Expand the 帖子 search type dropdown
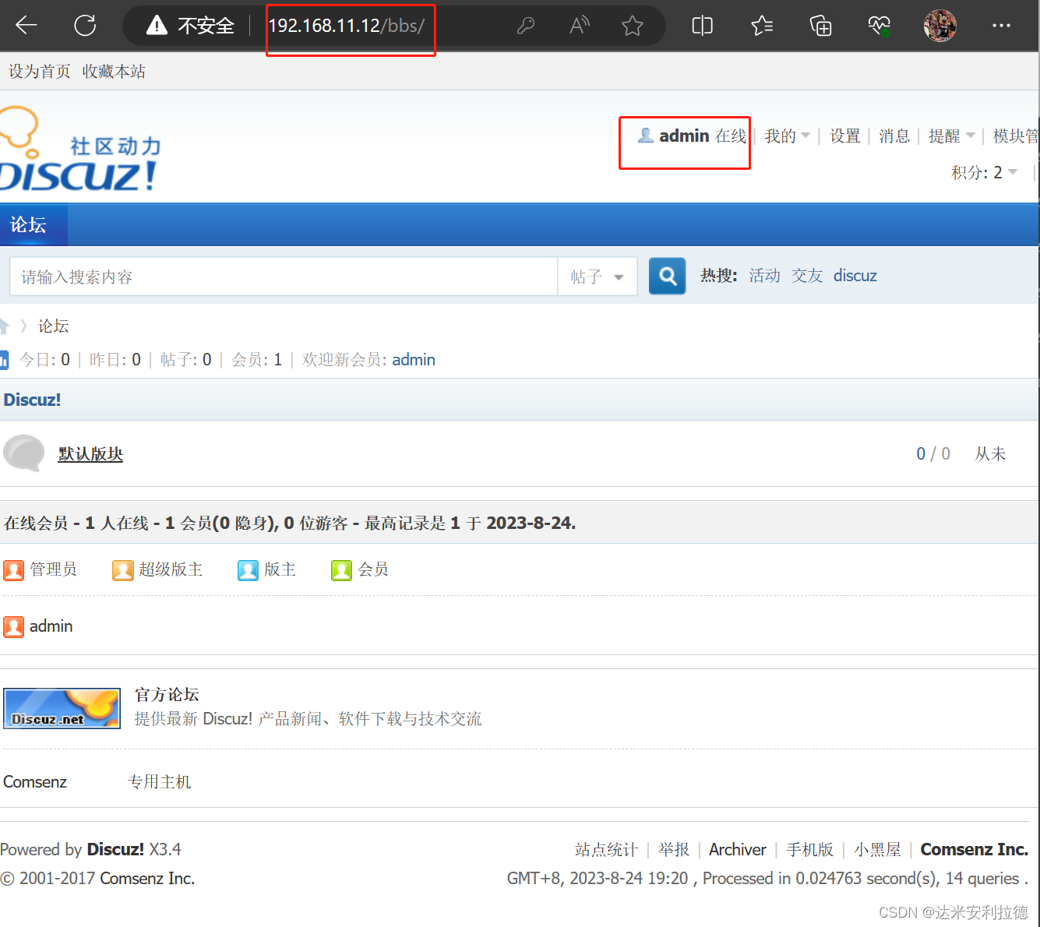The width and height of the screenshot is (1040, 927). (x=598, y=277)
